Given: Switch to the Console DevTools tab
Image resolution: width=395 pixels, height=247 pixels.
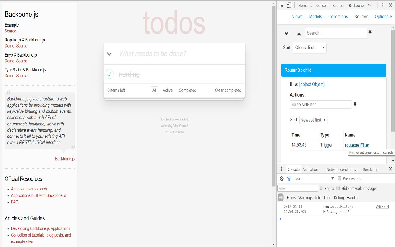Looking at the screenshot, I should point(322,6).
